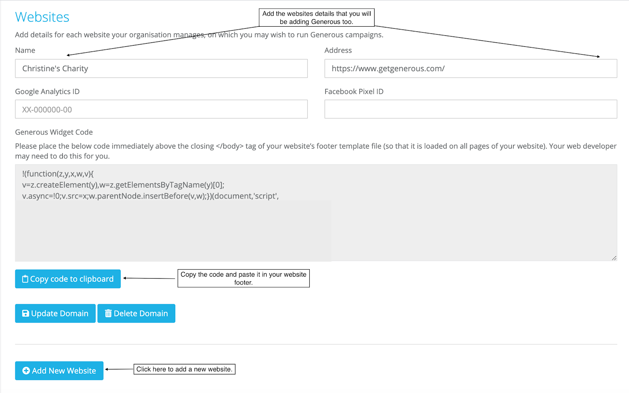The width and height of the screenshot is (629, 393).
Task: Click the 'Add the websites details' annotation box
Action: [316, 18]
